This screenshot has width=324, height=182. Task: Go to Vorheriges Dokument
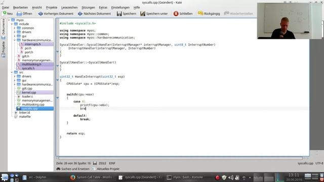[x=56, y=14]
